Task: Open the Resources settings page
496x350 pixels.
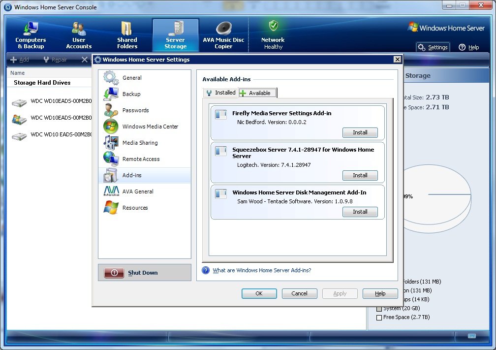Action: click(x=145, y=208)
